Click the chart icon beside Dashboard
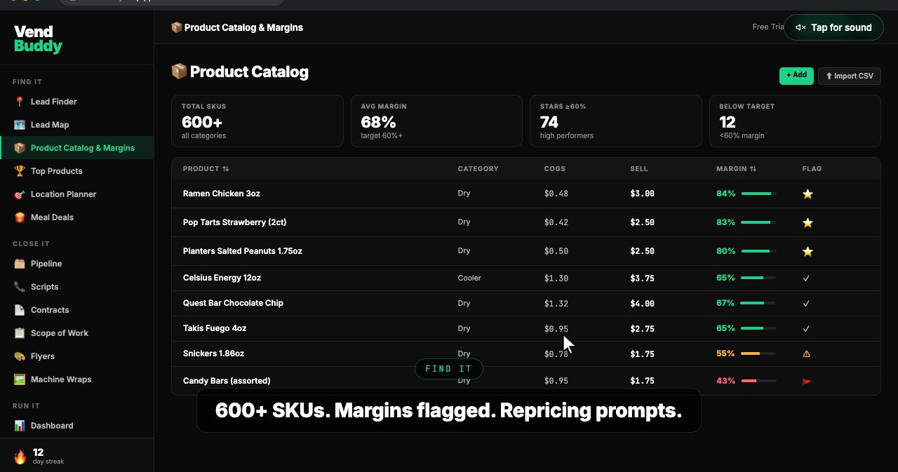This screenshot has width=898, height=472. point(20,426)
